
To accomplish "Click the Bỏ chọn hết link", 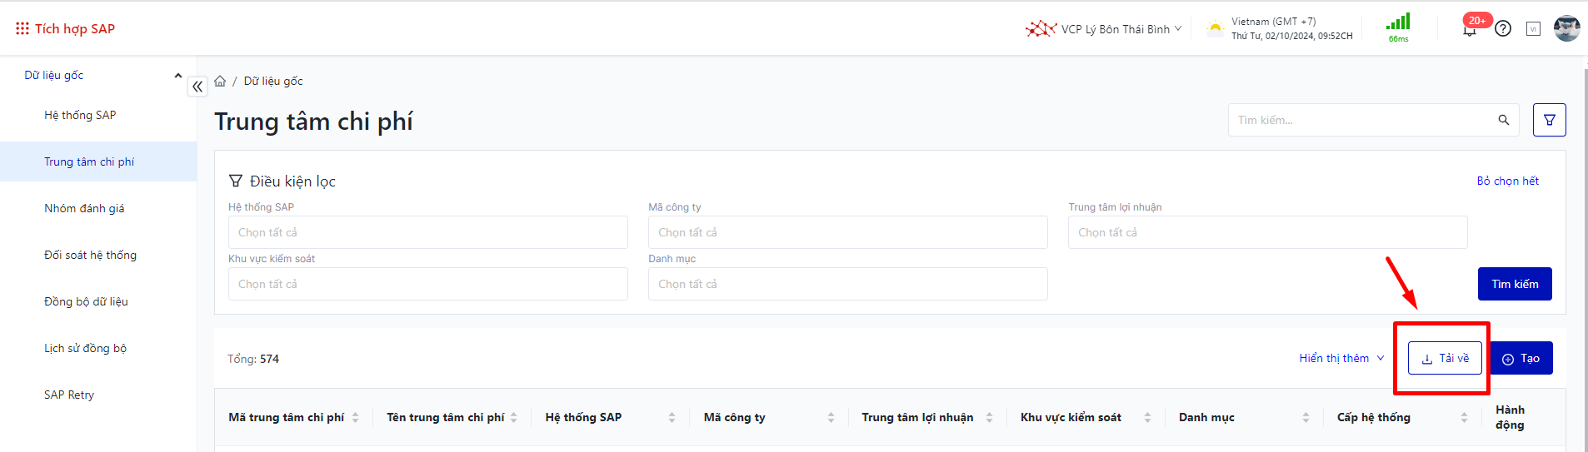I will tap(1507, 181).
